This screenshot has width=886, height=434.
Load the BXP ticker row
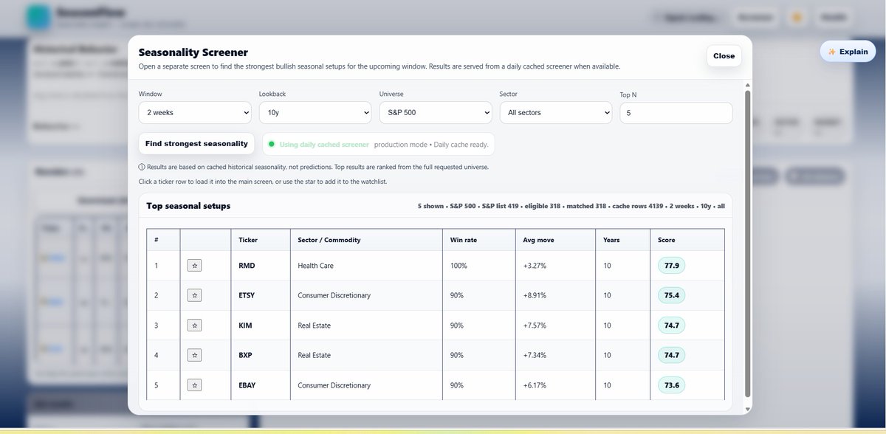click(436, 355)
